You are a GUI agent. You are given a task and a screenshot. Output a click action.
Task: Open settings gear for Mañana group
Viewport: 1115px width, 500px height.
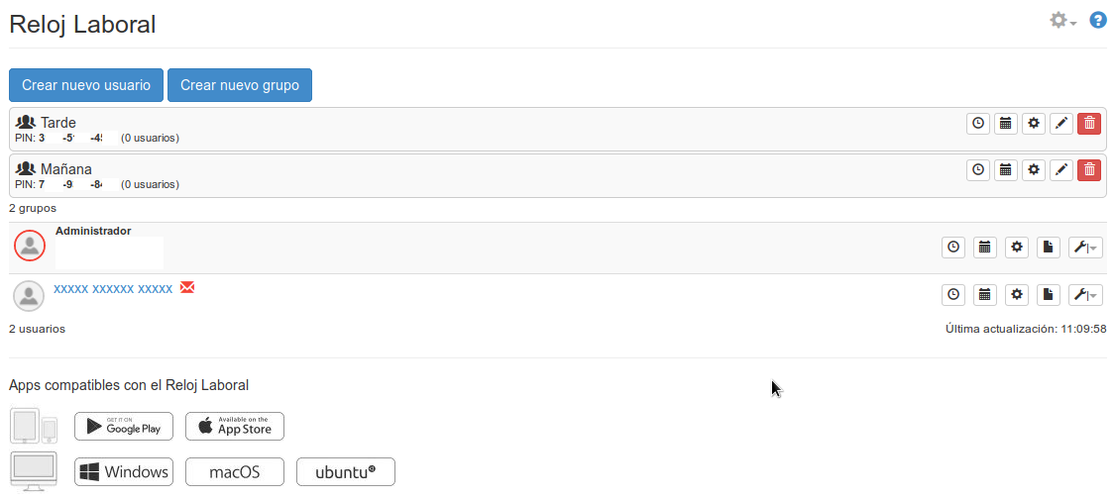click(x=1034, y=169)
